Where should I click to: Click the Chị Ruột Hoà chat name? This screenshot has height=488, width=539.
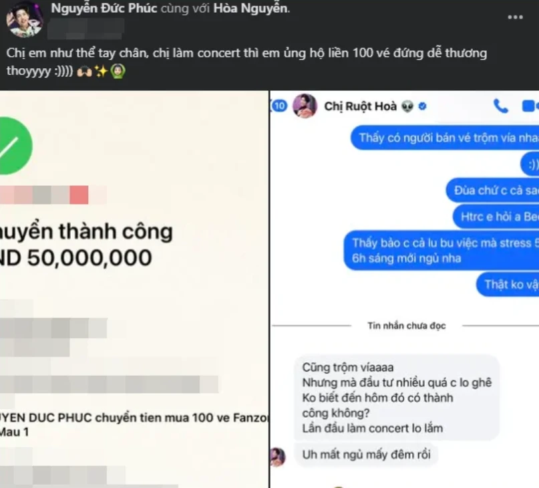click(360, 106)
